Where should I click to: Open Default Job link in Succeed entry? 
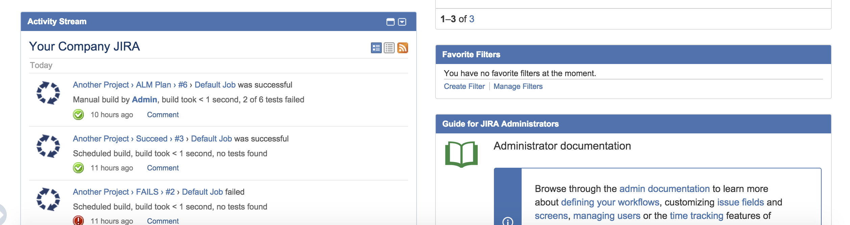pyautogui.click(x=211, y=139)
